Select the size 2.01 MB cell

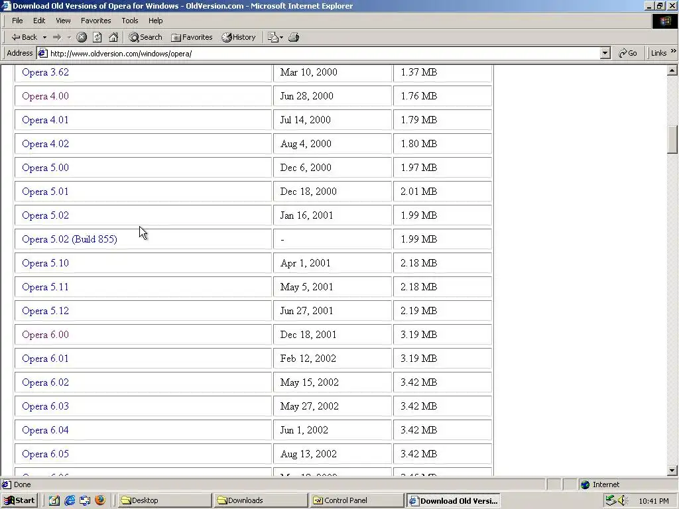(x=442, y=192)
